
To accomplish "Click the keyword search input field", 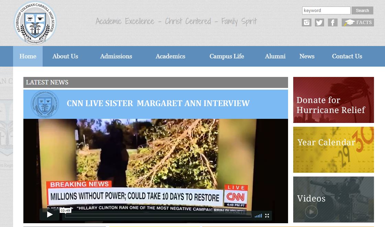I will (x=326, y=11).
